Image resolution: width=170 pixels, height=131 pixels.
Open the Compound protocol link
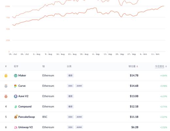[25, 106]
